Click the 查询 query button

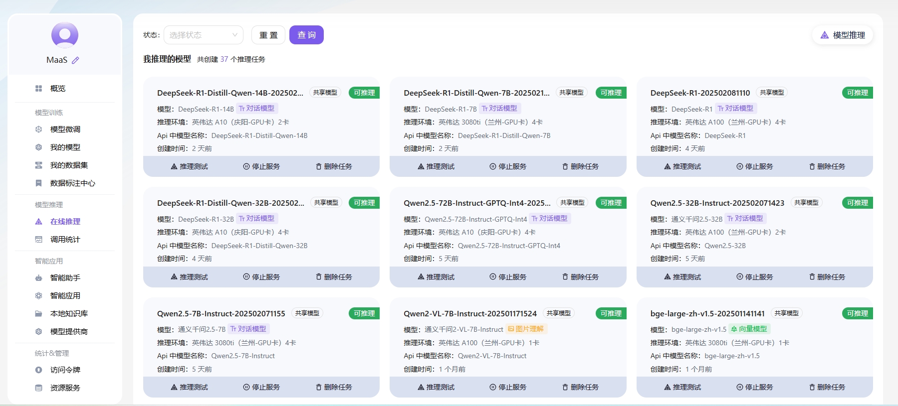(306, 35)
